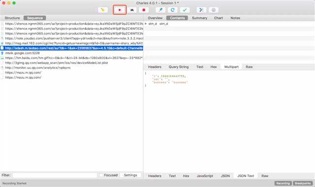The width and height of the screenshot is (315, 187).
Task: Open the Notes tab
Action: (x=235, y=18)
